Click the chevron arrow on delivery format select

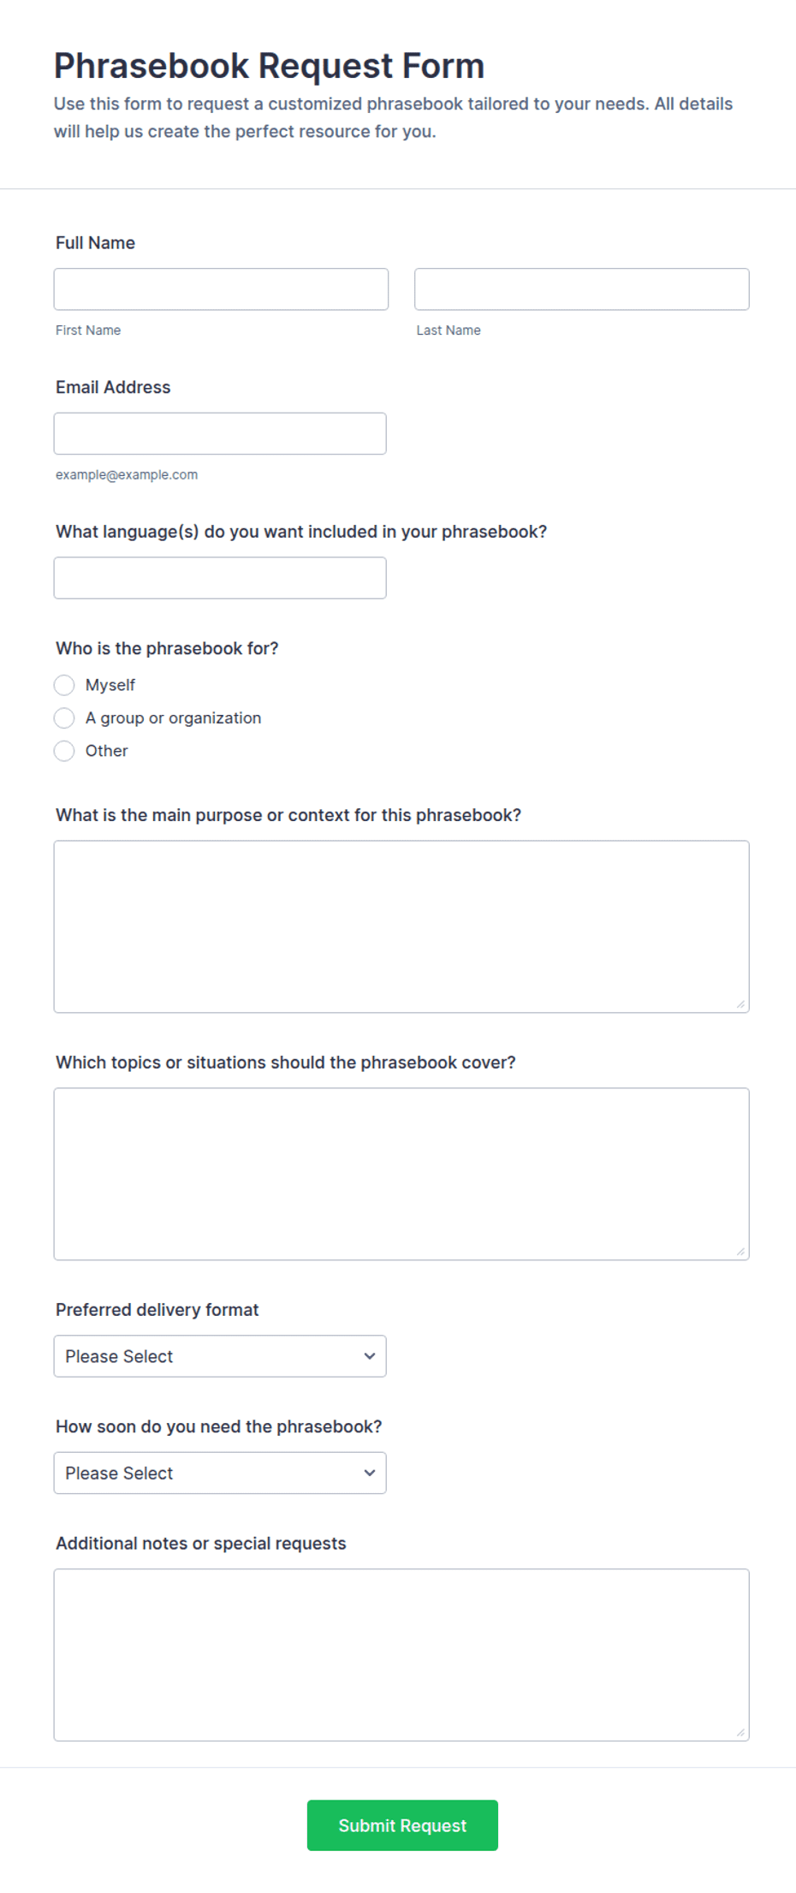pyautogui.click(x=370, y=1356)
